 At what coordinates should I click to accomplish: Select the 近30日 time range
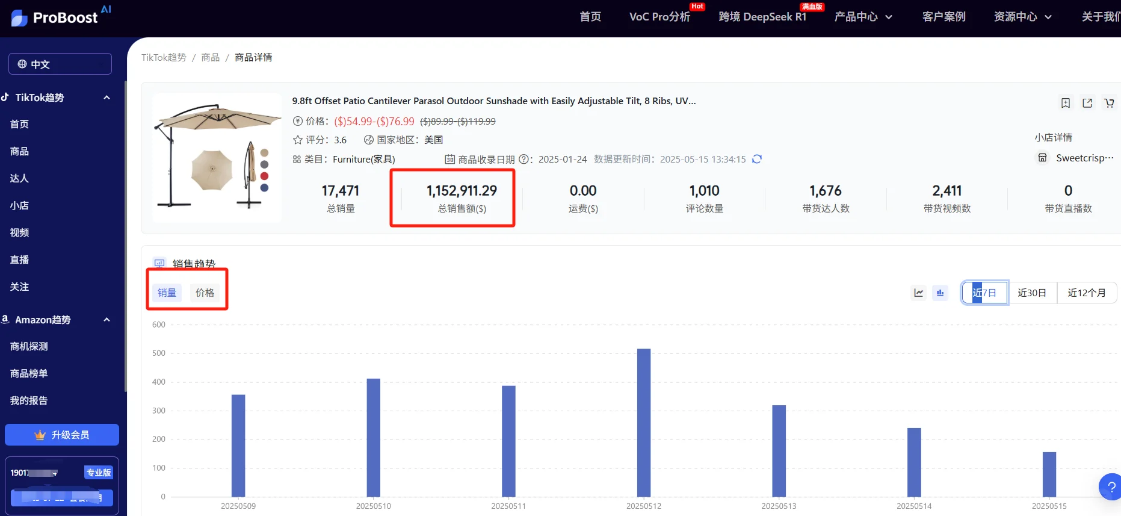1032,293
